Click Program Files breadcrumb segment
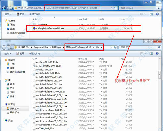This screenshot has height=131, width=163. pos(41,47)
